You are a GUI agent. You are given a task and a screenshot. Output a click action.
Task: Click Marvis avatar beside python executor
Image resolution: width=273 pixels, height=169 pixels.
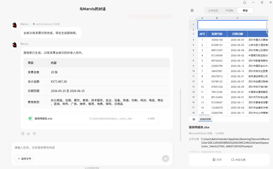pyautogui.click(x=15, y=25)
